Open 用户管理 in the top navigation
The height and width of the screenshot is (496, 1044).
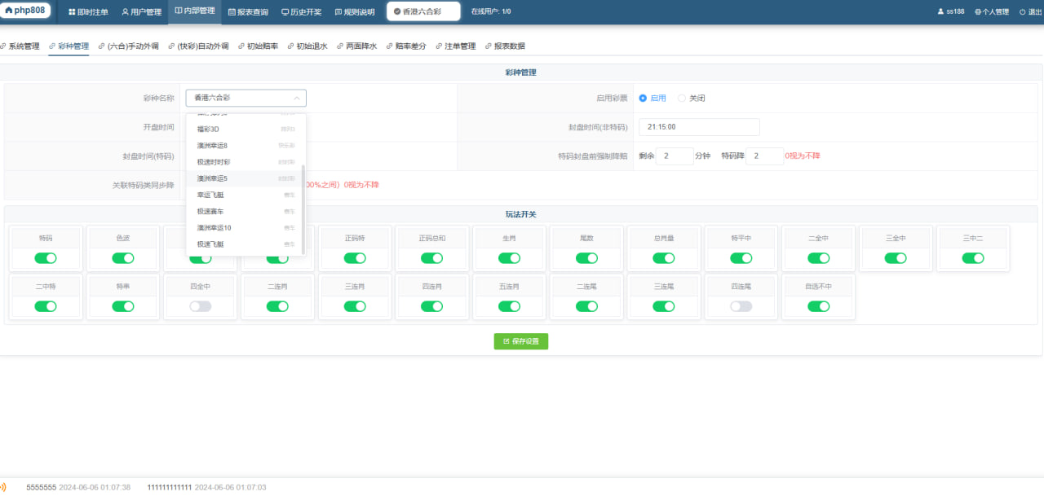141,12
